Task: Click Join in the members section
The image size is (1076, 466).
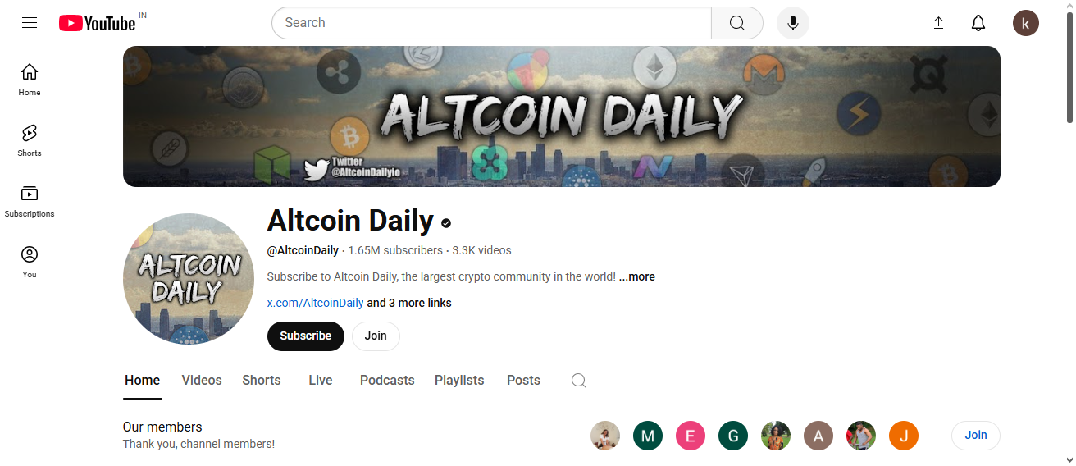Action: [976, 436]
